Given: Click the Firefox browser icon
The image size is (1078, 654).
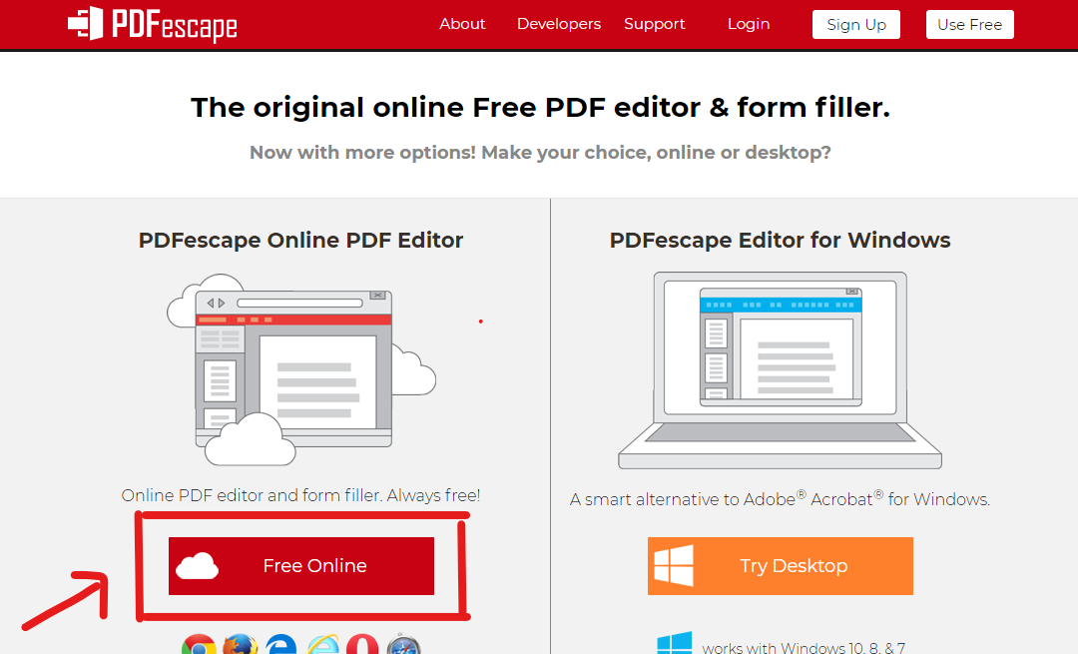Looking at the screenshot, I should tap(240, 644).
